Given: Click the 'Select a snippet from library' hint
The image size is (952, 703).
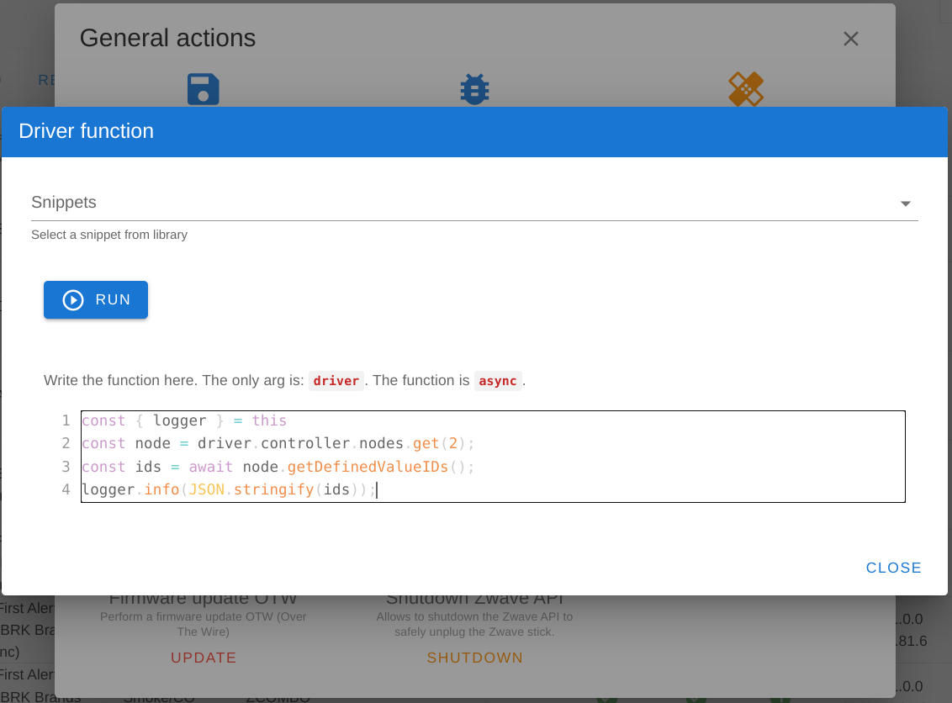Looking at the screenshot, I should click(109, 235).
